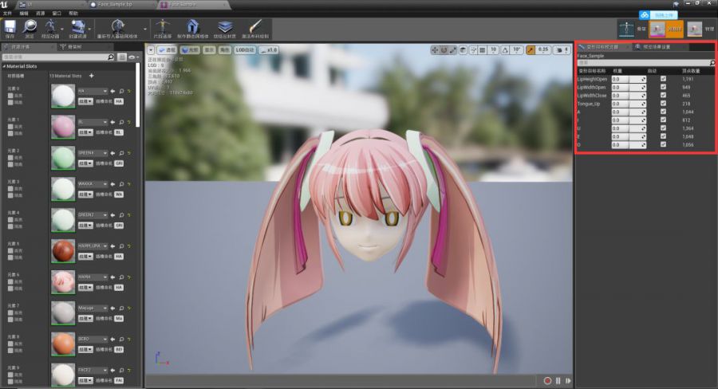Open element 0 material name dropdown

pyautogui.click(x=93, y=91)
